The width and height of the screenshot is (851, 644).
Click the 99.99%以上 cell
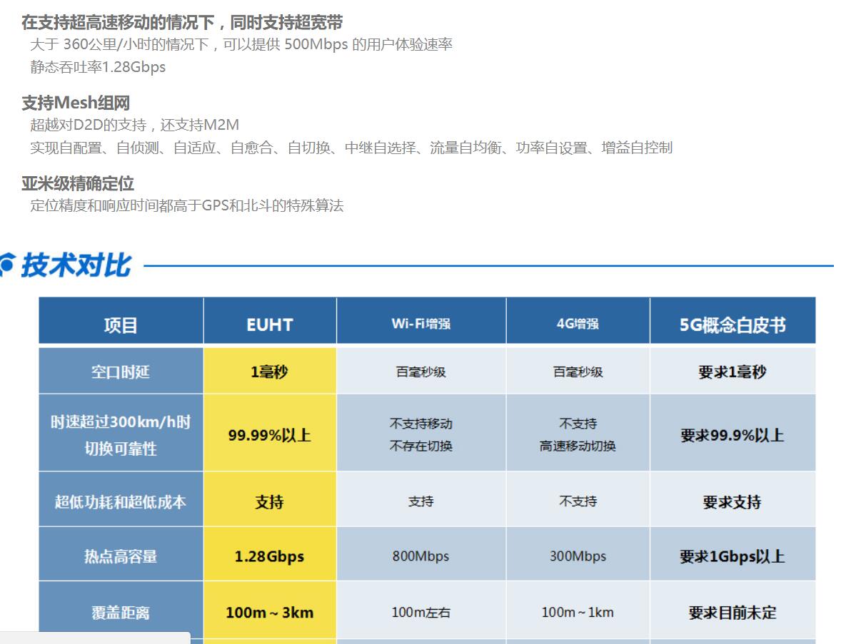(269, 435)
